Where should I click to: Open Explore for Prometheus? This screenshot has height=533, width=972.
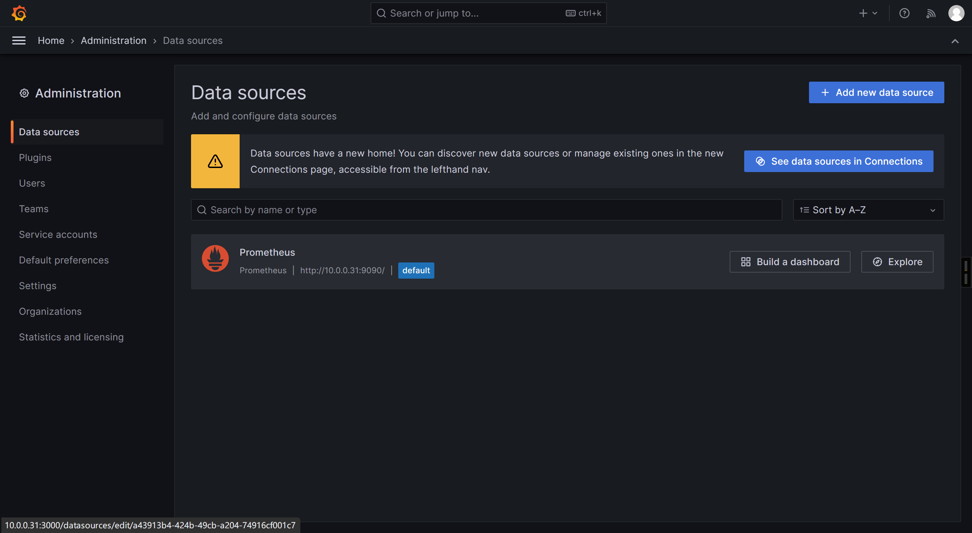[897, 262]
